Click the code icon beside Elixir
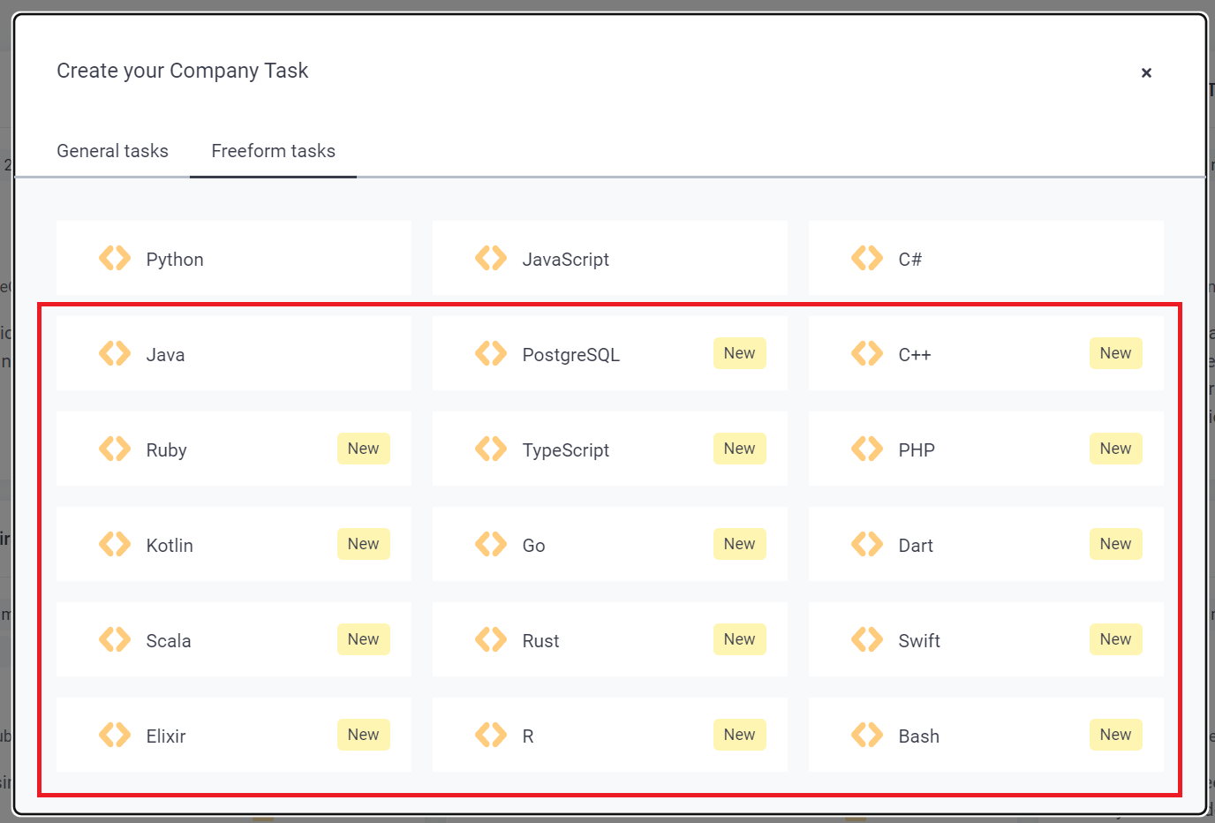1215x823 pixels. pos(115,735)
